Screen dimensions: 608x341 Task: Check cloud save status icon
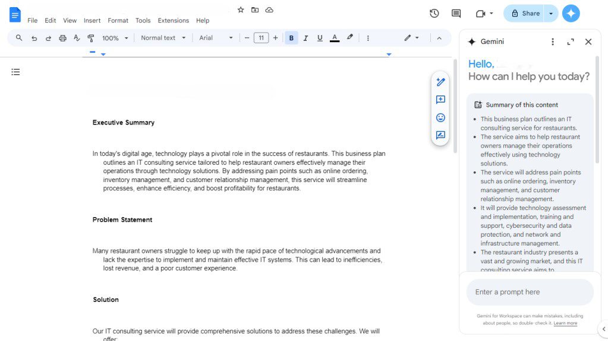[x=269, y=9]
